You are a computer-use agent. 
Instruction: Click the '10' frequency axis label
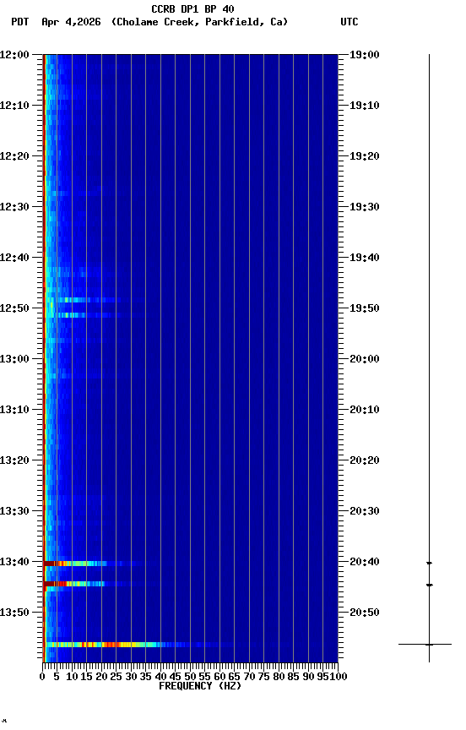(72, 677)
